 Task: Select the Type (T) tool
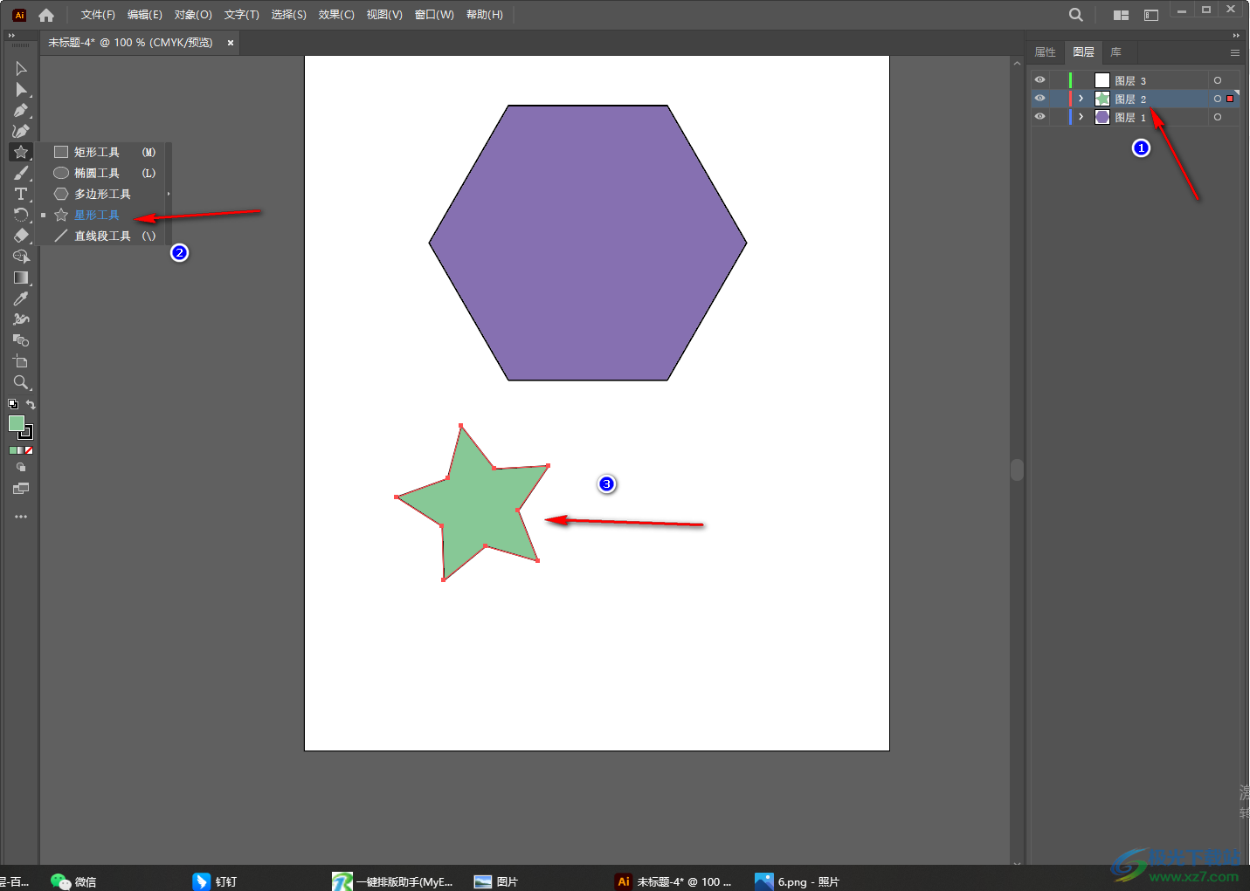point(21,194)
